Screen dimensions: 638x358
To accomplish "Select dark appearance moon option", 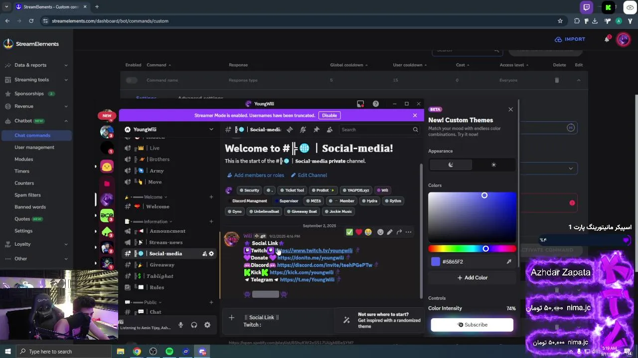I will pyautogui.click(x=451, y=165).
